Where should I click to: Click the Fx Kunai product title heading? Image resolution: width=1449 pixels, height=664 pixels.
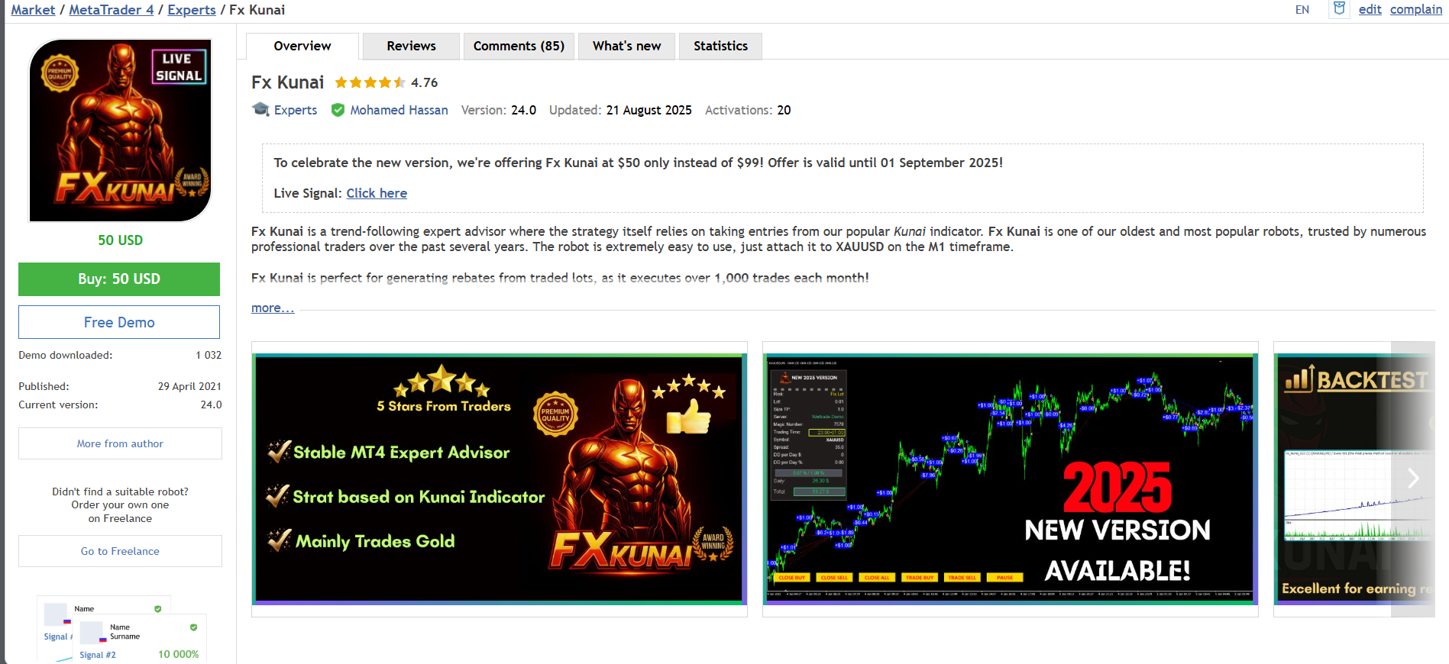point(288,82)
